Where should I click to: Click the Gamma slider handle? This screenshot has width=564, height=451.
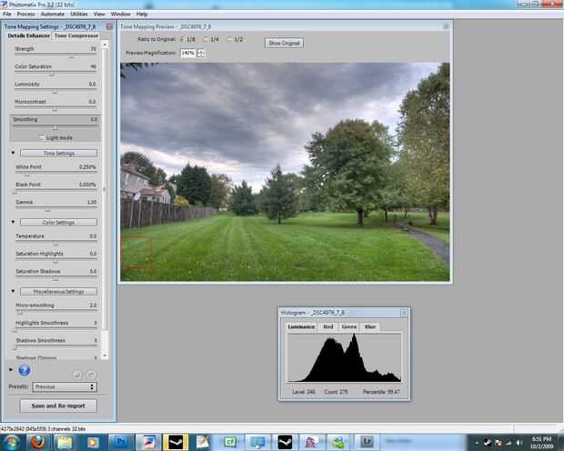[x=47, y=210]
